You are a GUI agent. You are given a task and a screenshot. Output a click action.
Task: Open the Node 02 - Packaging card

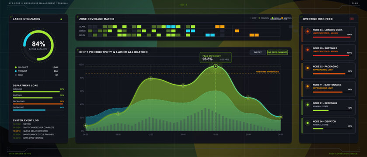pyautogui.click(x=329, y=71)
